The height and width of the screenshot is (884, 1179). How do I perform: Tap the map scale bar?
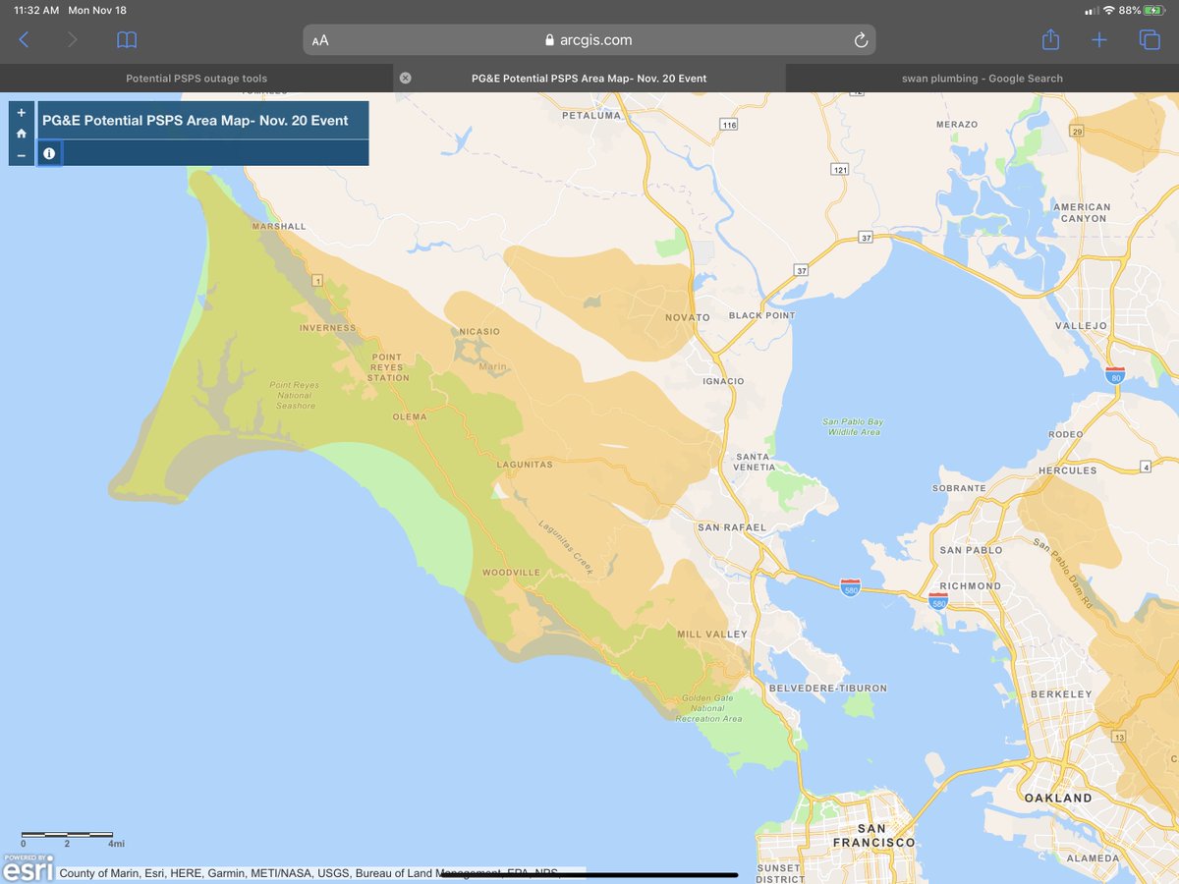71,839
